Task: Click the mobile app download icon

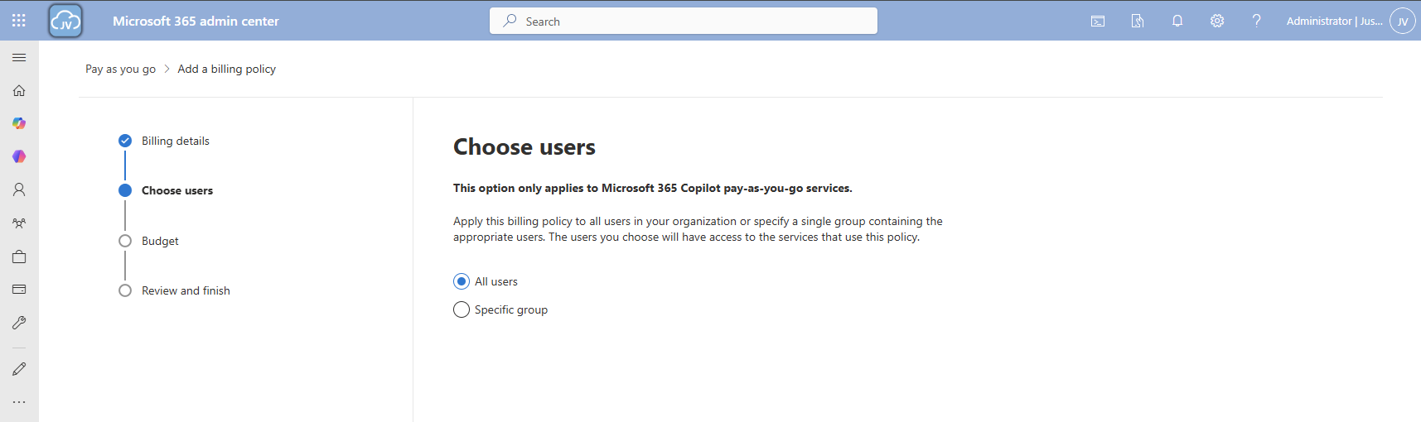Action: tap(1138, 22)
